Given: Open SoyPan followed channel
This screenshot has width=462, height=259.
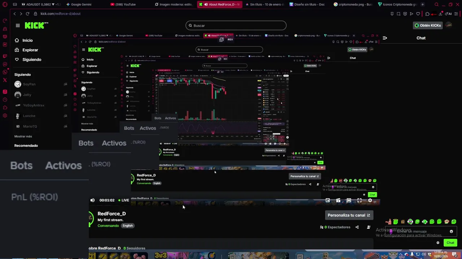Looking at the screenshot, I should [x=41, y=84].
